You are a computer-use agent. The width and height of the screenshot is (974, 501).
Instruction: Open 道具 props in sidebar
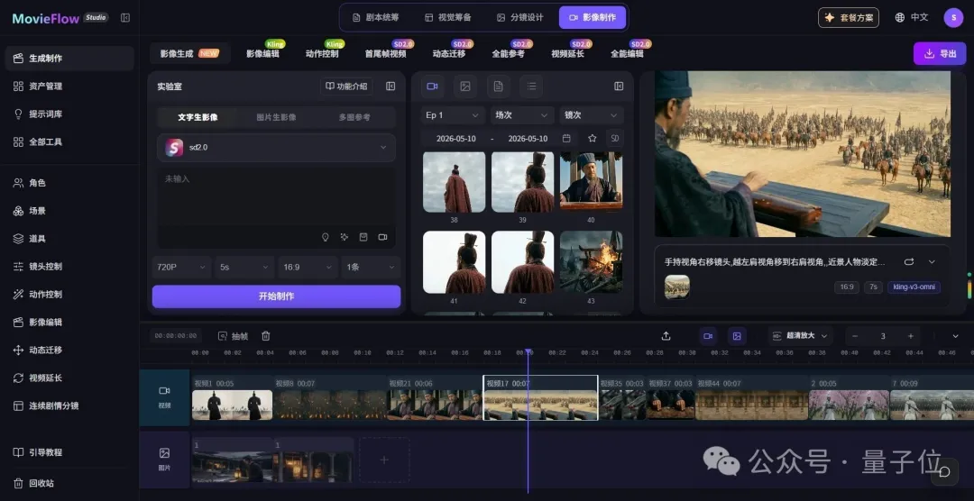(69, 239)
